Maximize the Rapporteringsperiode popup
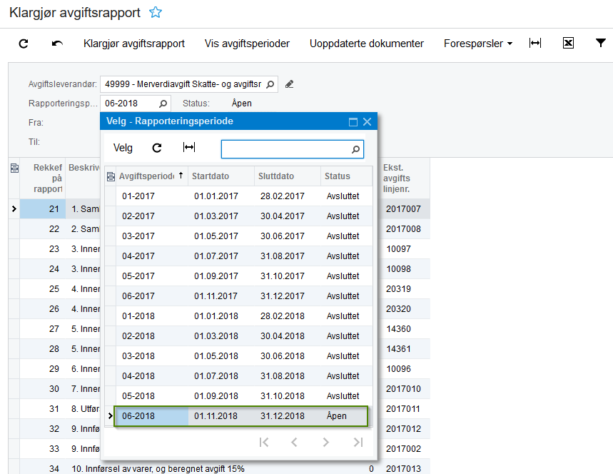This screenshot has height=474, width=613. (353, 122)
